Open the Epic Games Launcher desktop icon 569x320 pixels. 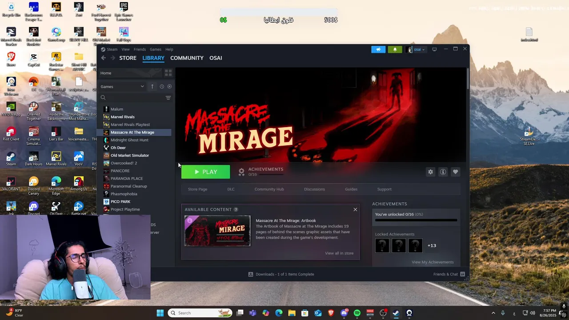click(124, 12)
